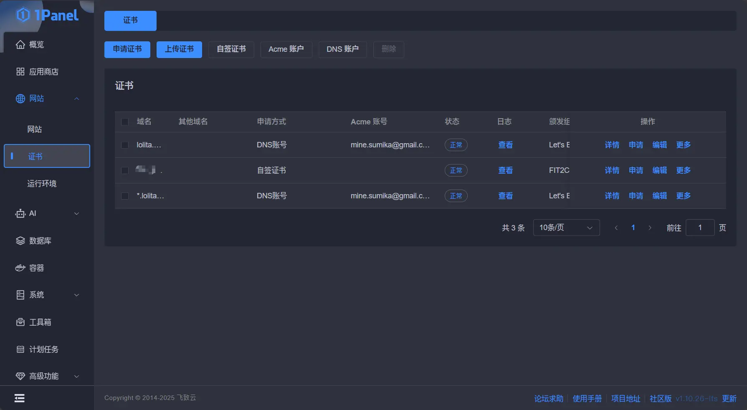Expand the AI sidebar menu
Viewport: 747px width, 410px height.
tap(47, 214)
